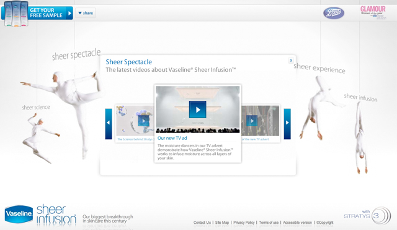This screenshot has height=230, width=397.
Task: Open the Site Map link
Action: coord(222,223)
